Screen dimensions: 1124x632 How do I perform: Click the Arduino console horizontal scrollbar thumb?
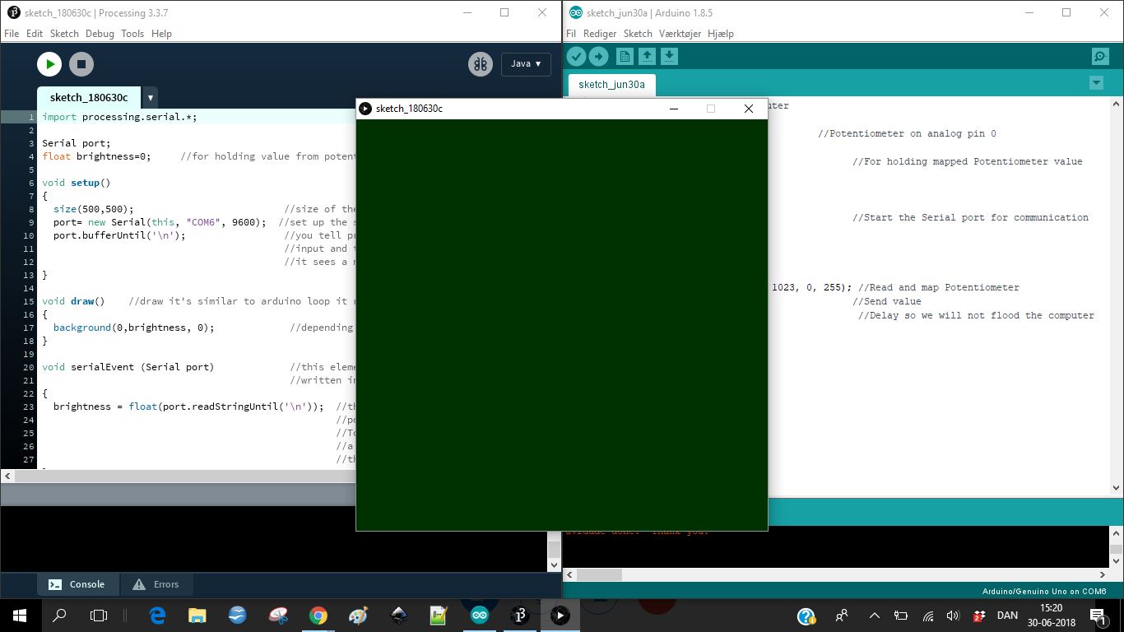(x=599, y=574)
